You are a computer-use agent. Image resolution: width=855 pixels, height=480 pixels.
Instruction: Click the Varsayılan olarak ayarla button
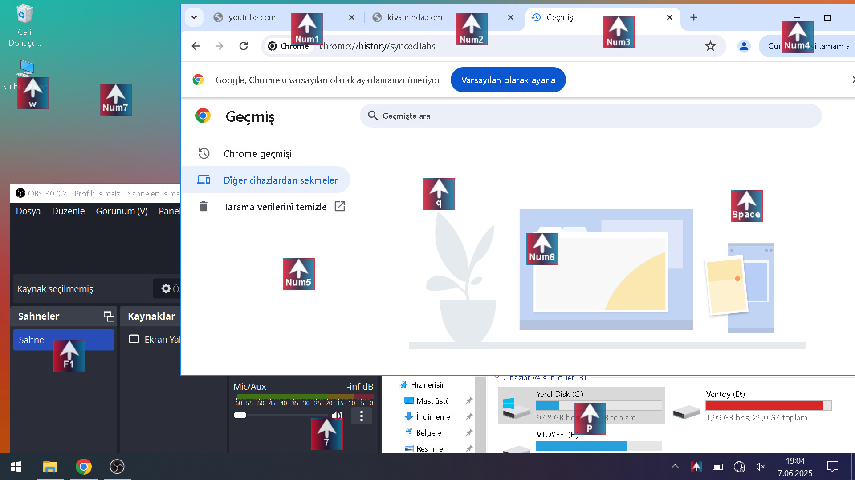tap(508, 80)
